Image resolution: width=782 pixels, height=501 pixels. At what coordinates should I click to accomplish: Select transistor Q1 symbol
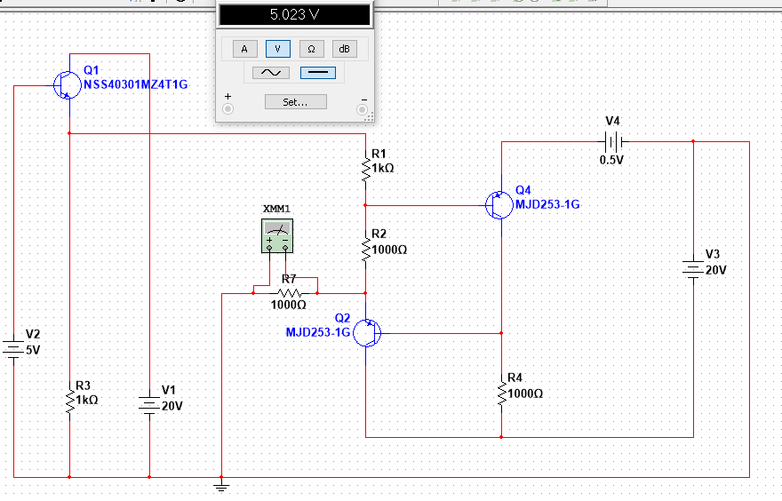point(65,85)
